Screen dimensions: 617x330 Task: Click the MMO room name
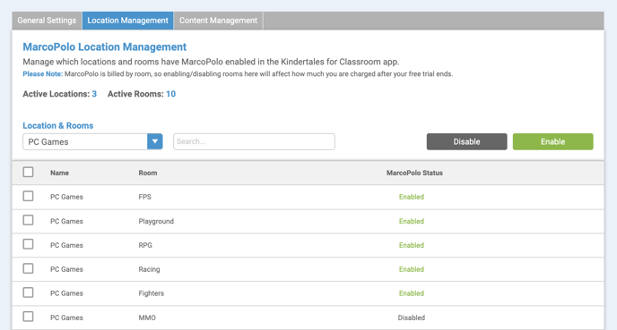[147, 317]
